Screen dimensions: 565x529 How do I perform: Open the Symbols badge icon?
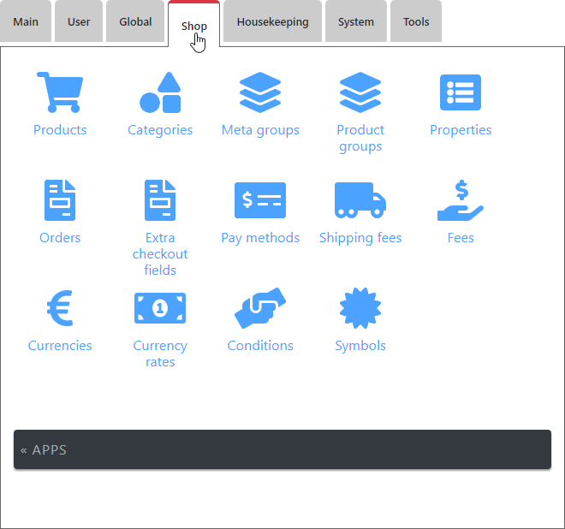pyautogui.click(x=360, y=308)
